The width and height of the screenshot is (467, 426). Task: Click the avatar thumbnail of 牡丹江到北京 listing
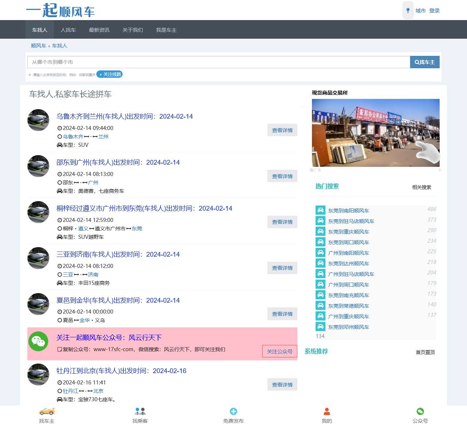pyautogui.click(x=38, y=374)
